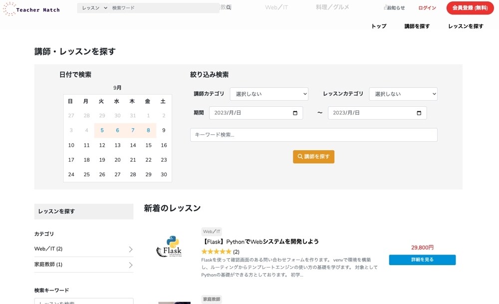
Task: Click the 料理/グルメ header category link
Action: pos(332,7)
